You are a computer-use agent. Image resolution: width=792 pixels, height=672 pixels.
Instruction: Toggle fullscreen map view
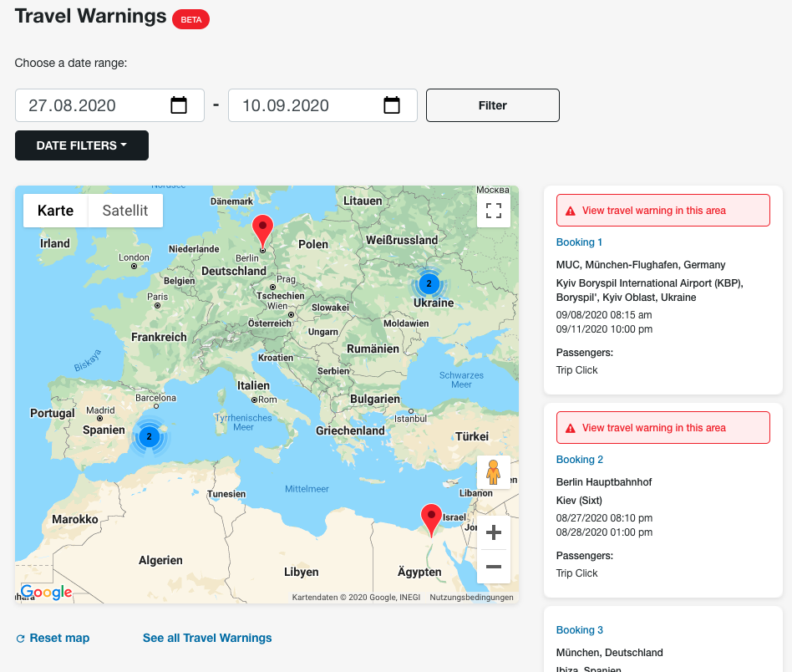tap(494, 210)
